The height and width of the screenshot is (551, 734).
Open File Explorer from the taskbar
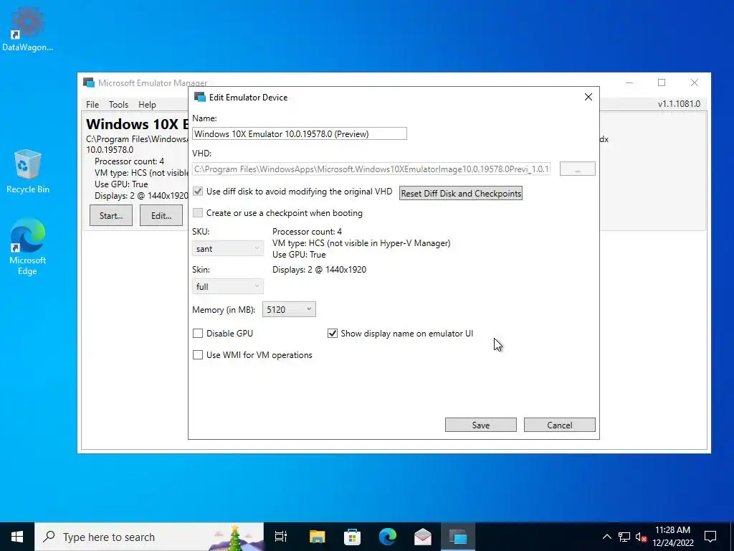tap(317, 537)
